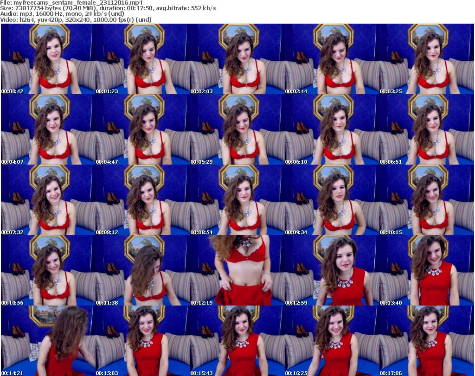Click the frame at 00:05:29

[237, 129]
